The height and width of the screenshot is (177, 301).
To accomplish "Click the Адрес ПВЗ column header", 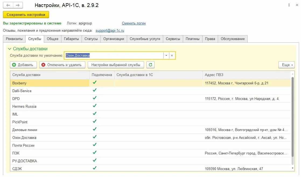I will pos(247,75).
